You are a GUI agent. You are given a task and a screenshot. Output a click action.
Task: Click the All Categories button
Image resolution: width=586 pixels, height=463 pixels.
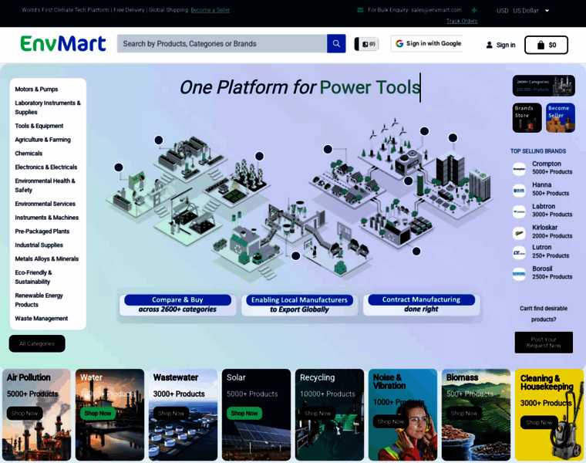click(x=37, y=343)
